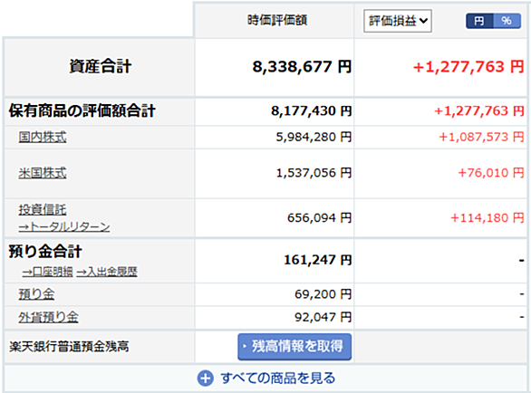Screen dimensions: 531x393
Task: Select deposit total 161,247 円
Action: pos(318,260)
